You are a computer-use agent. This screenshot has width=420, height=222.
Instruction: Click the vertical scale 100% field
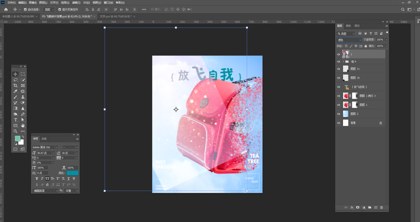pos(42,168)
